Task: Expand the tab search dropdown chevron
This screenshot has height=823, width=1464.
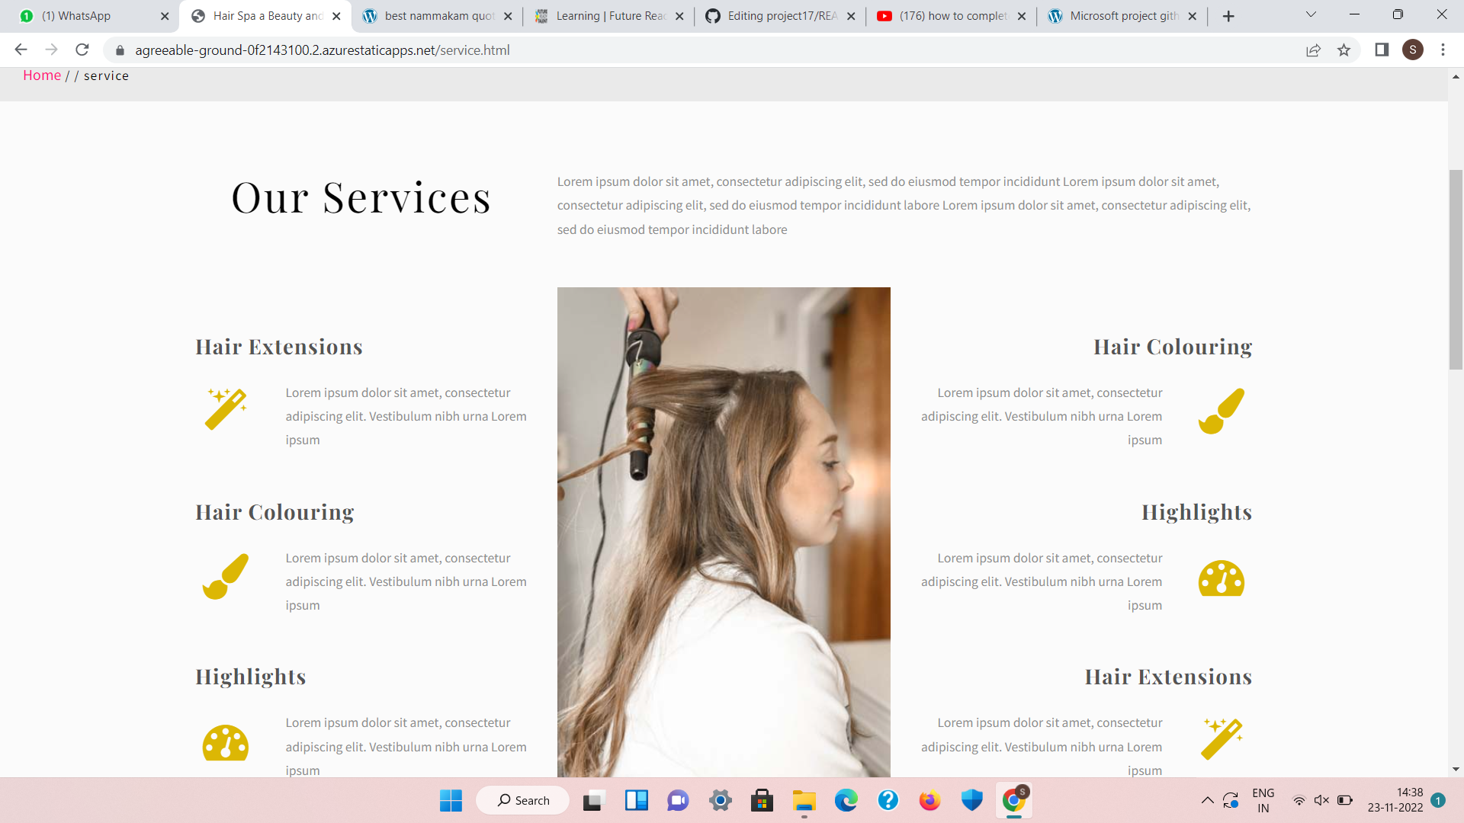Action: (x=1311, y=14)
